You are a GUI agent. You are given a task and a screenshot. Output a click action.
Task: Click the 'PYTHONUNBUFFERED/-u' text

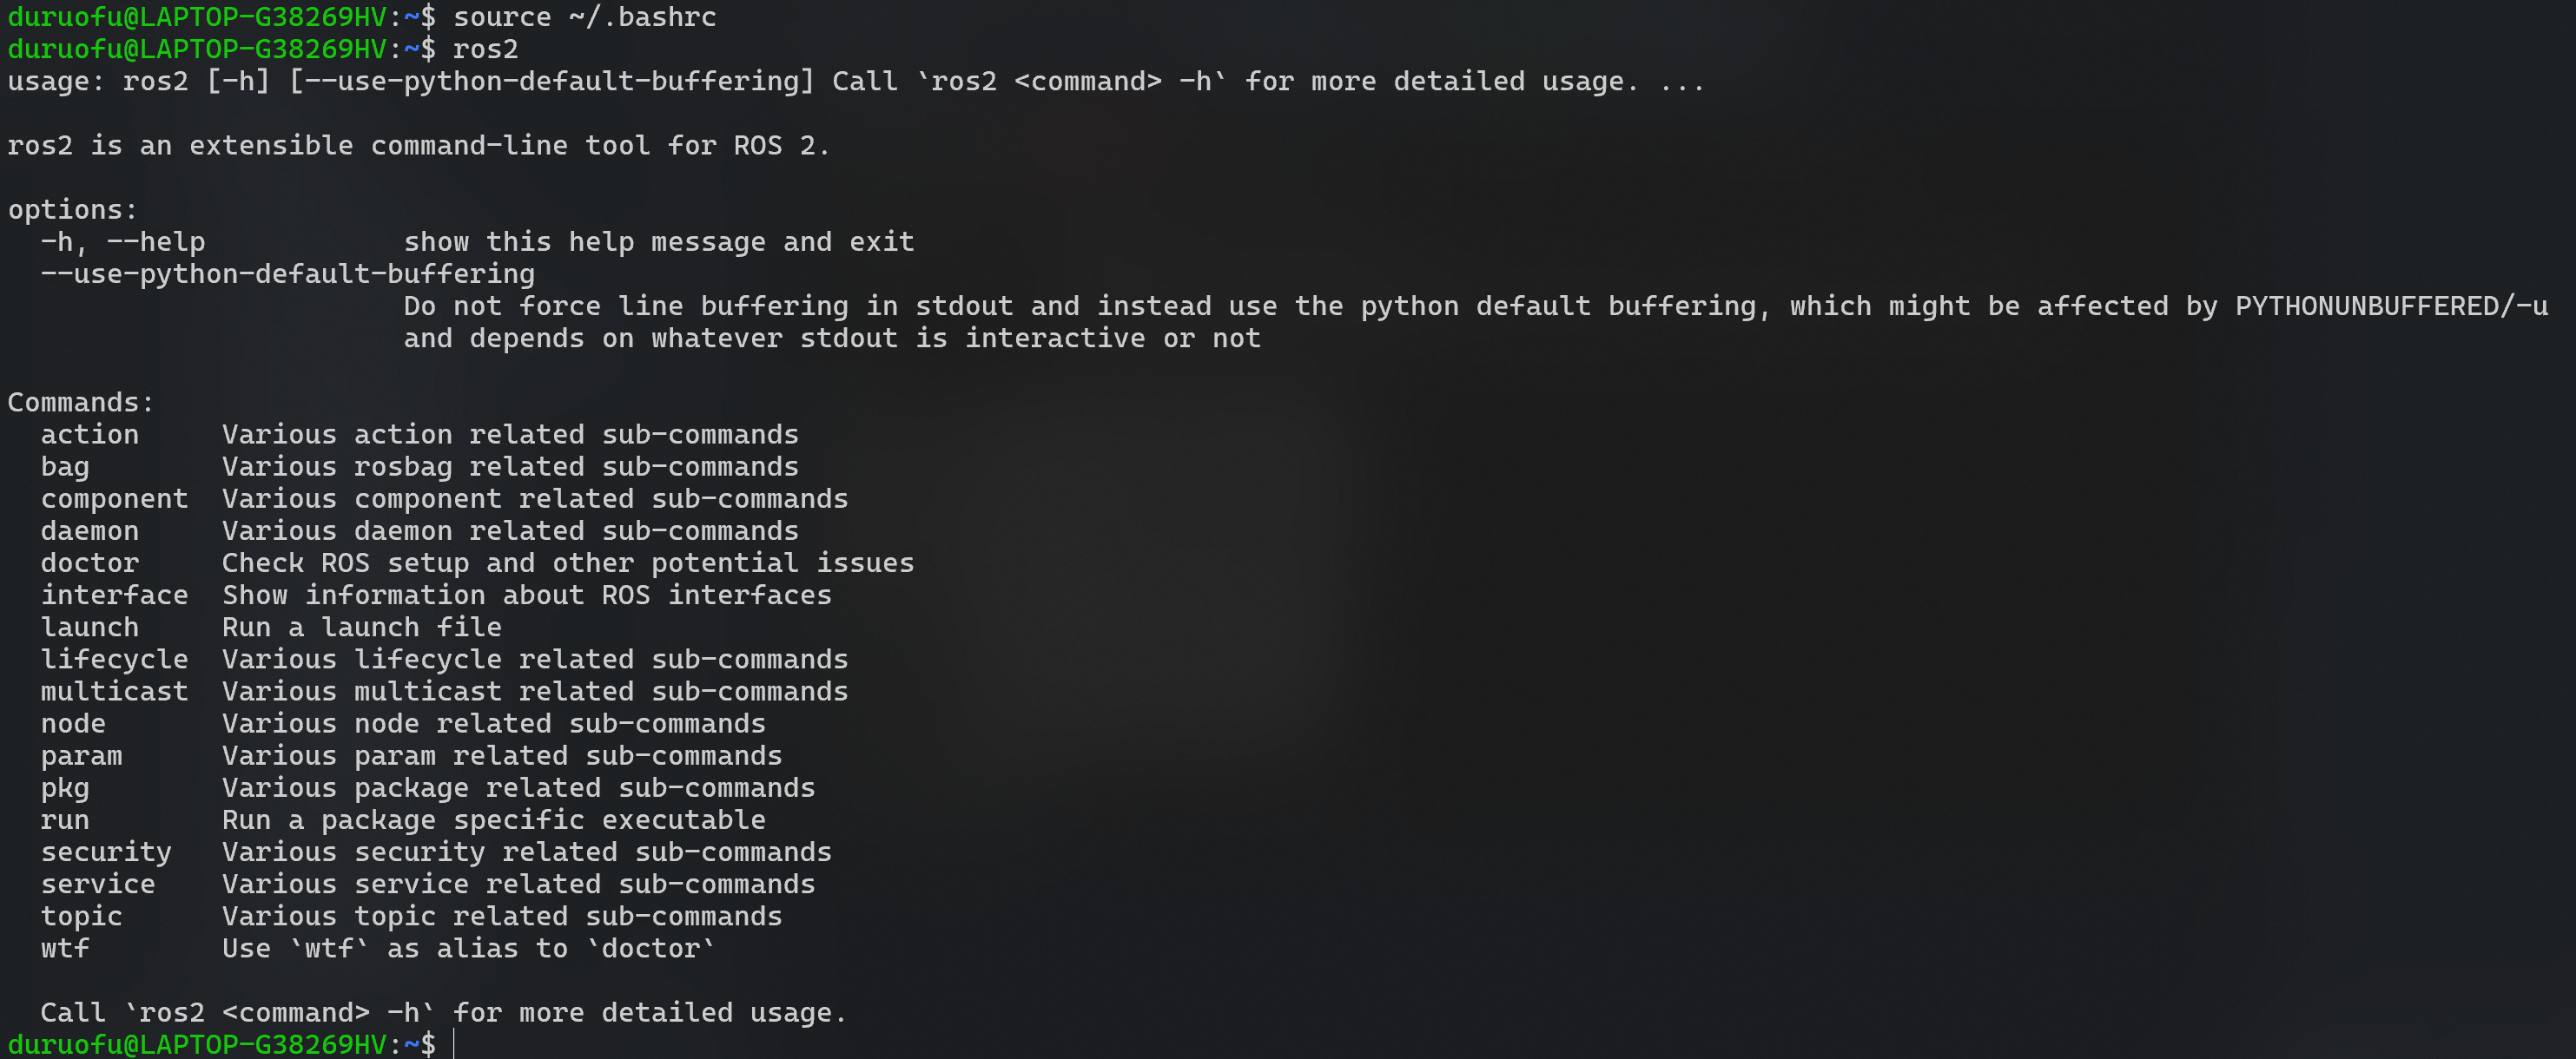2391,306
